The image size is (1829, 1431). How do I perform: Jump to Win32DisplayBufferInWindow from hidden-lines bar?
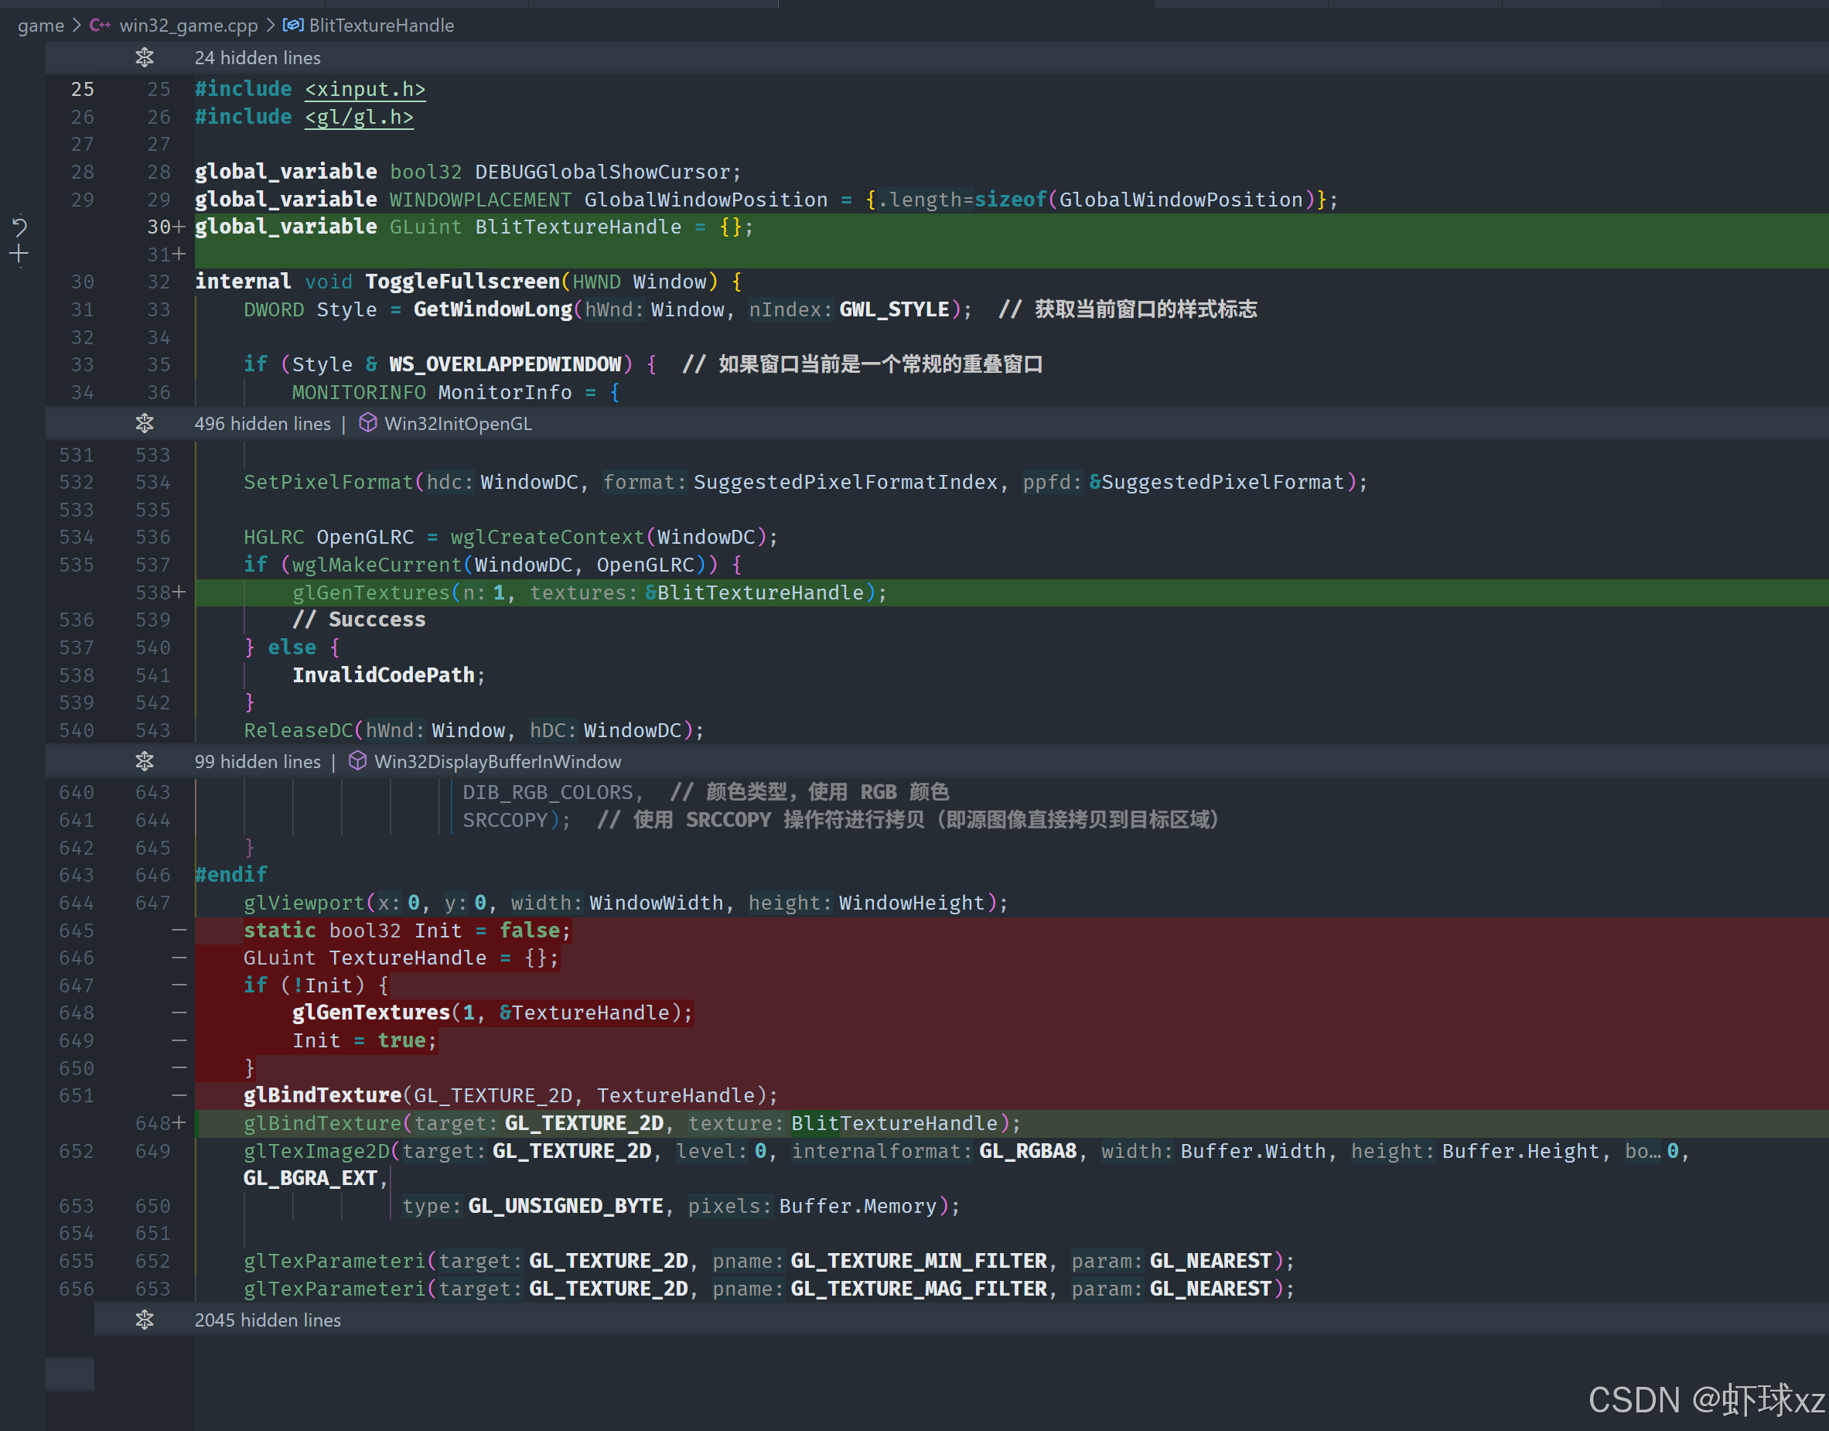point(497,762)
